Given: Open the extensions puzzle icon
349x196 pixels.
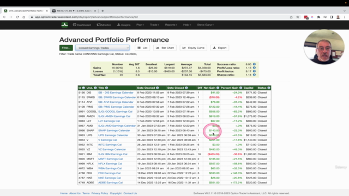Looking at the screenshot, I should (x=318, y=17).
